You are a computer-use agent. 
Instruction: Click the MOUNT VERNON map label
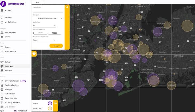(138, 6)
